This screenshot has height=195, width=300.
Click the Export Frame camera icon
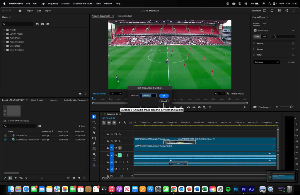[199, 107]
